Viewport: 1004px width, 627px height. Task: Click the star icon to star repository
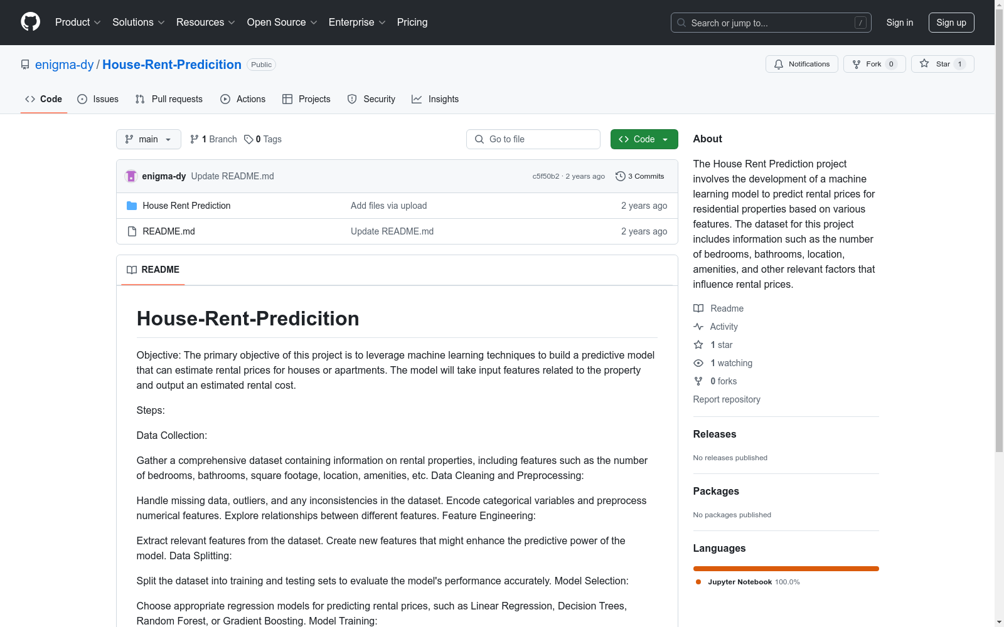(x=924, y=63)
